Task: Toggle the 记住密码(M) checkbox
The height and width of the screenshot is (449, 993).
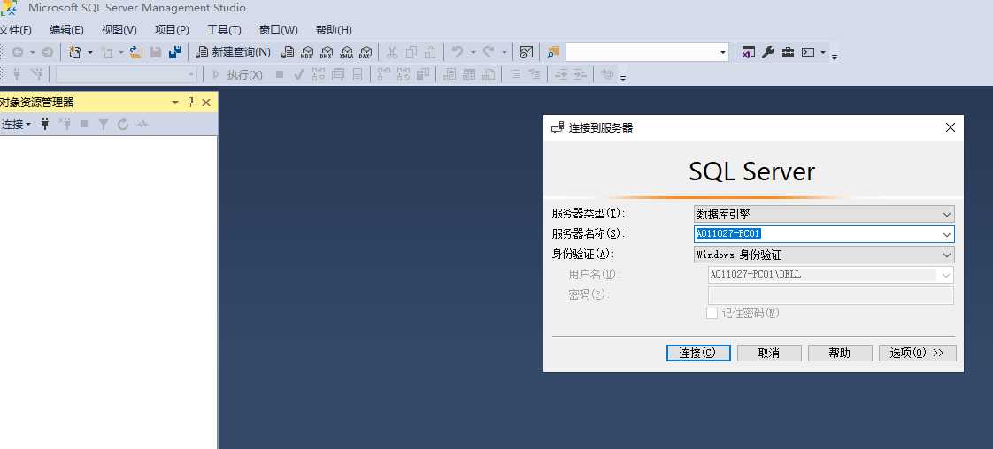Action: click(712, 313)
